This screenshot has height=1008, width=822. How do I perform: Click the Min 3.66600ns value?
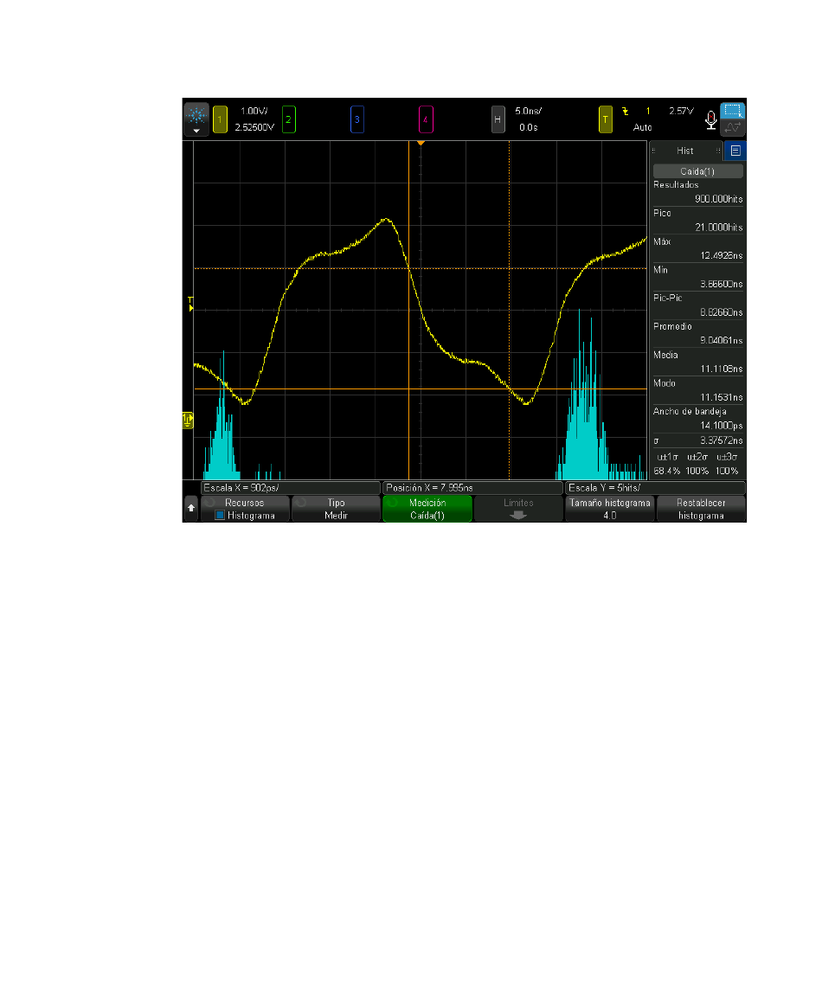(721, 284)
